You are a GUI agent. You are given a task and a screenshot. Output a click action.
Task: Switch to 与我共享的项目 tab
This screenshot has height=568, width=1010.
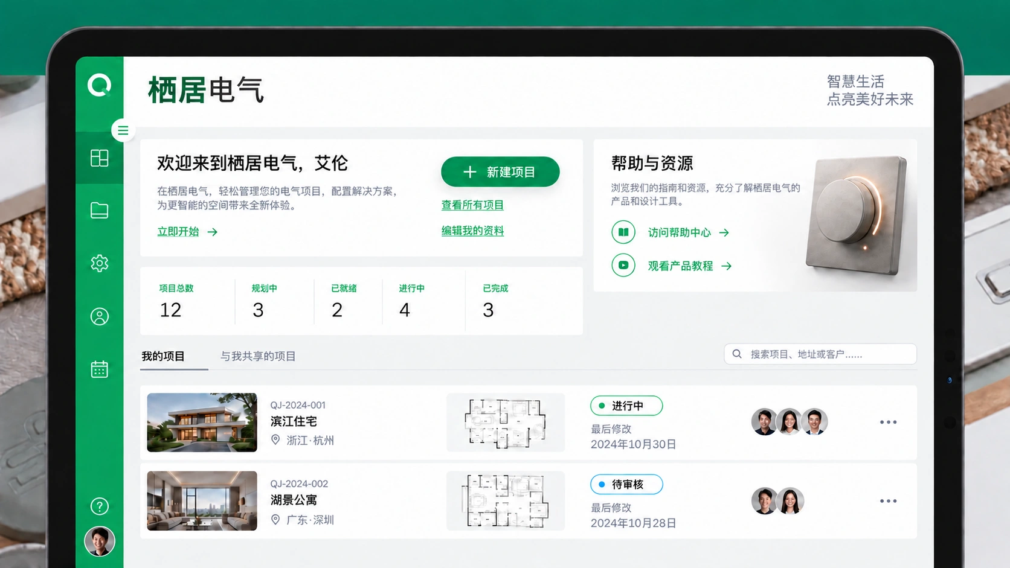coord(258,356)
